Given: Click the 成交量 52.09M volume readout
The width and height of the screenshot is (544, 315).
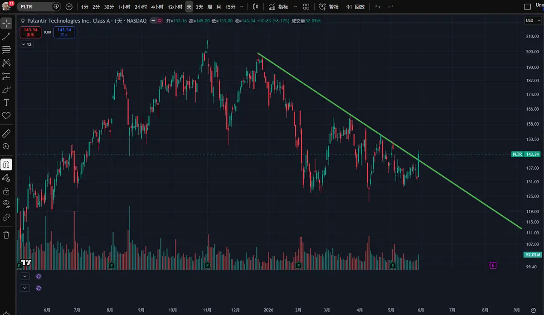Looking at the screenshot, I should (x=306, y=21).
